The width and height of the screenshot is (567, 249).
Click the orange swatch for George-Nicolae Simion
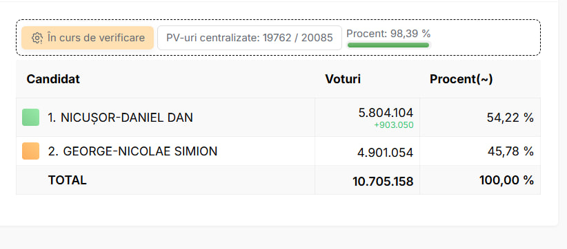pos(31,151)
